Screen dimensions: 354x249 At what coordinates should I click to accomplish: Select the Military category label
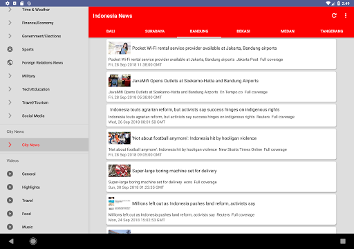tap(28, 76)
